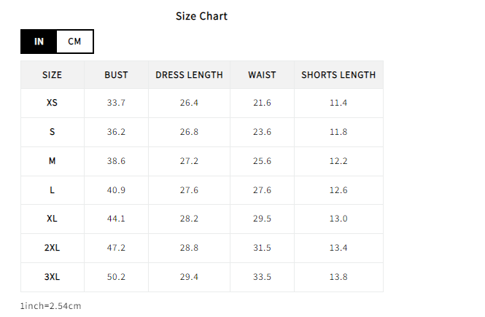This screenshot has width=485, height=317.
Task: Click the 2XL shorts length value 13.4
Action: [338, 248]
